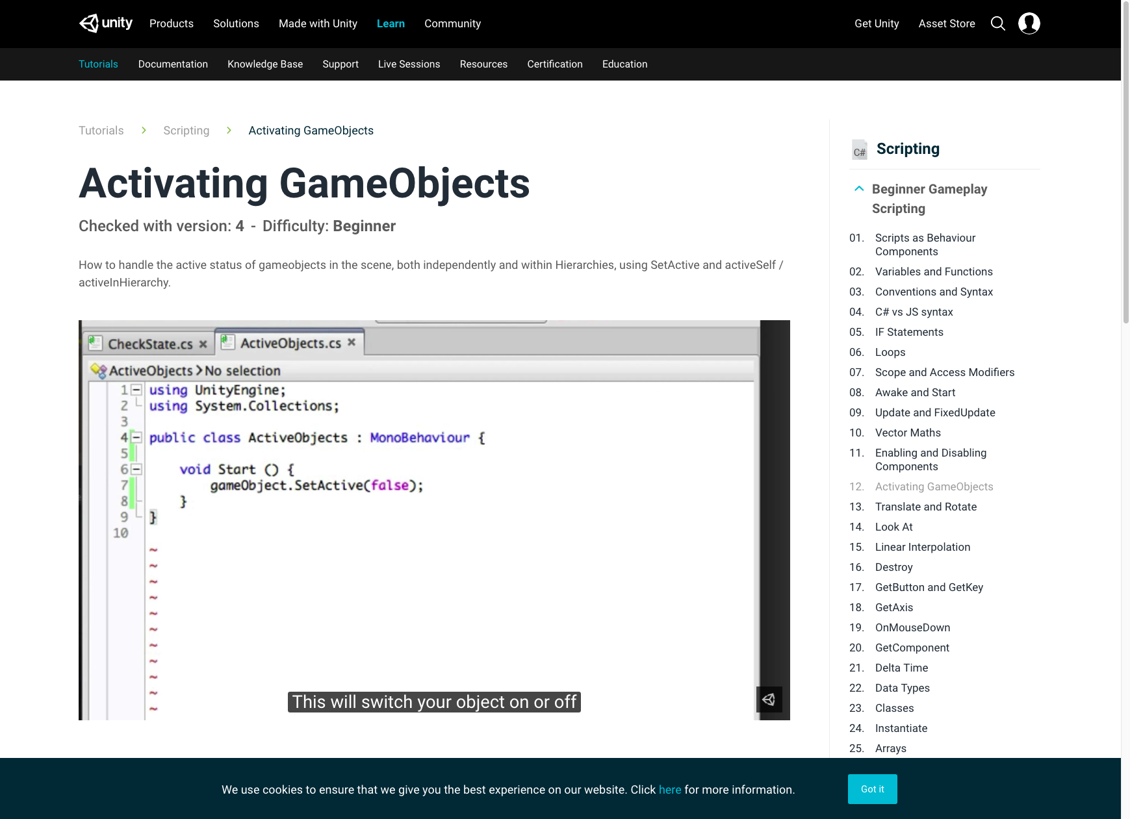Click the Tutorials breadcrumb
1130x819 pixels.
click(101, 131)
